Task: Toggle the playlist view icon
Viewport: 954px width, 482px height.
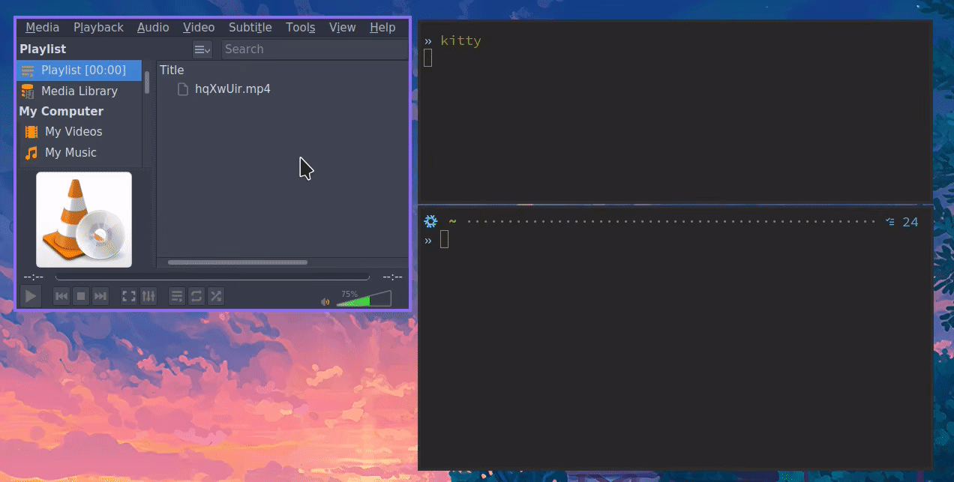Action: point(177,296)
